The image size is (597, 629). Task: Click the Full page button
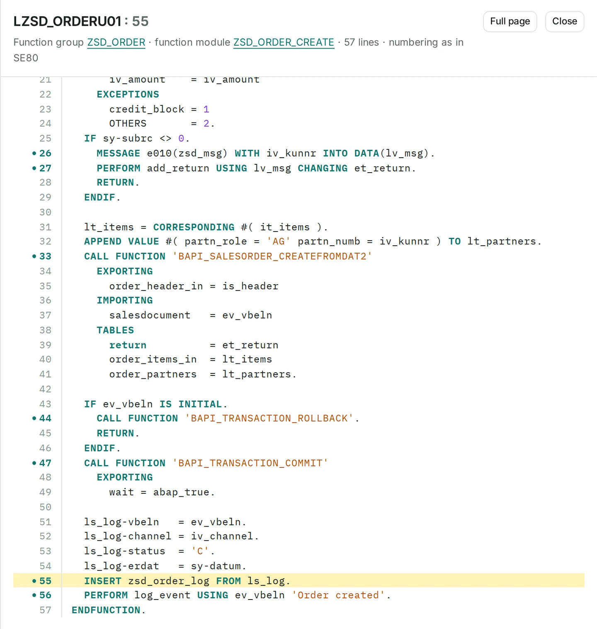coord(510,22)
